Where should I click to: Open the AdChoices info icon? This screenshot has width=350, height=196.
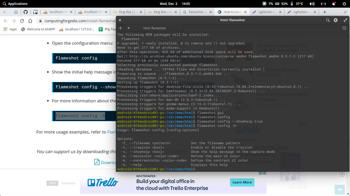pos(260,173)
